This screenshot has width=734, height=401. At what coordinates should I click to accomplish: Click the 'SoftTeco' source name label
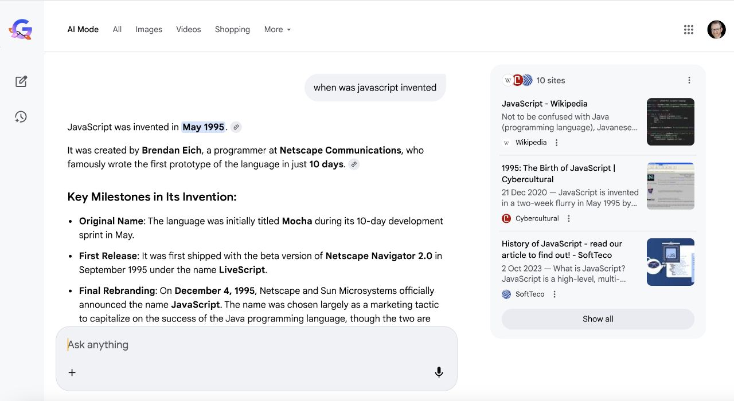click(x=530, y=294)
